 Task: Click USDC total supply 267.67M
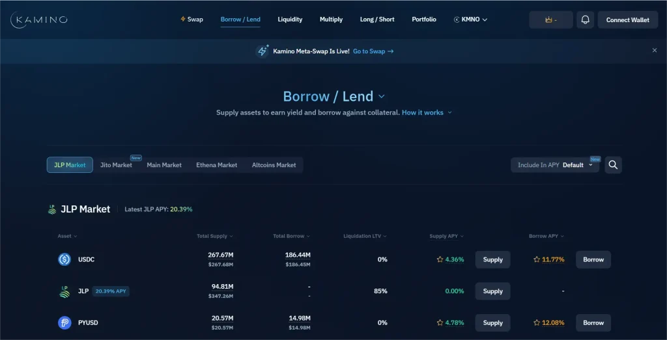coord(221,255)
